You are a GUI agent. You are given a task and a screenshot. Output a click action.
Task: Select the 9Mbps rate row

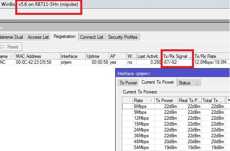click(176, 112)
